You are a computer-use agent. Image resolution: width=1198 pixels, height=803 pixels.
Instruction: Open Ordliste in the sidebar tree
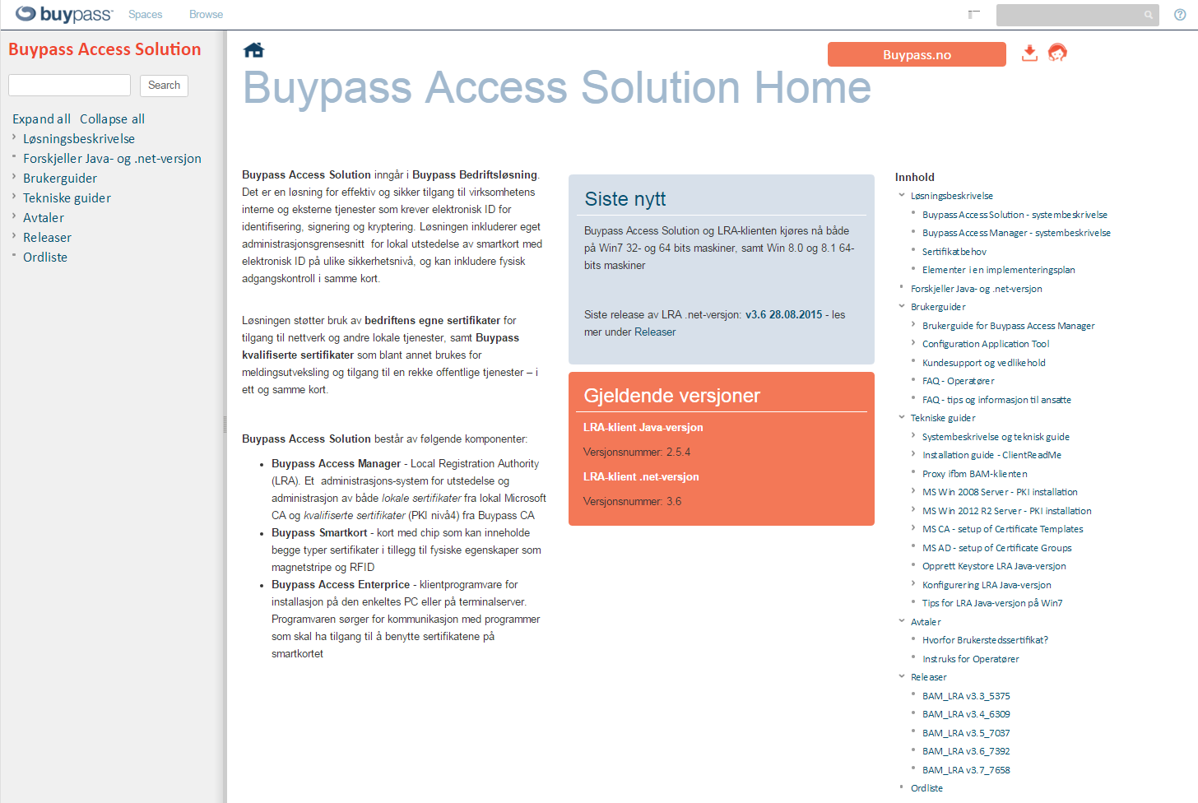[45, 258]
